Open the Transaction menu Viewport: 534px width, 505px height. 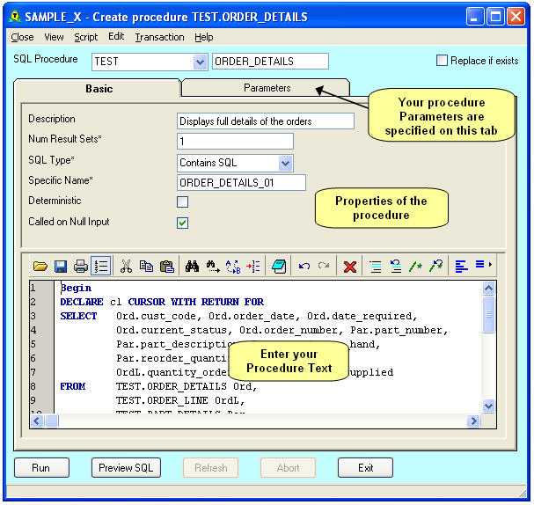pyautogui.click(x=159, y=37)
